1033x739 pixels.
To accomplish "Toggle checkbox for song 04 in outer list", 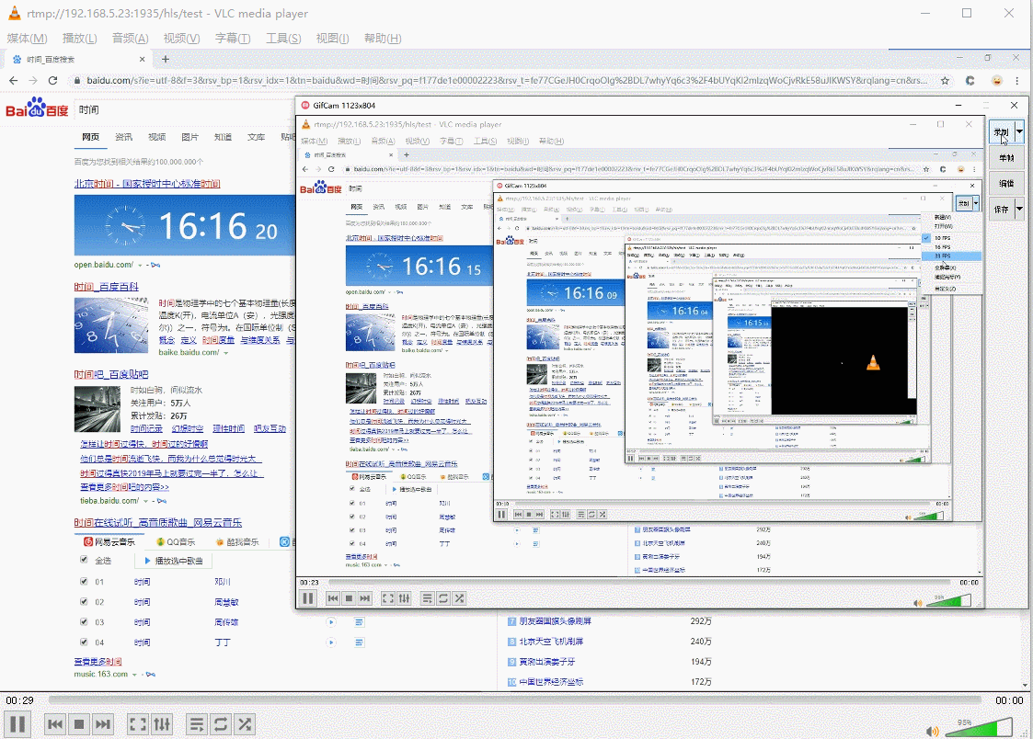I will click(x=84, y=642).
